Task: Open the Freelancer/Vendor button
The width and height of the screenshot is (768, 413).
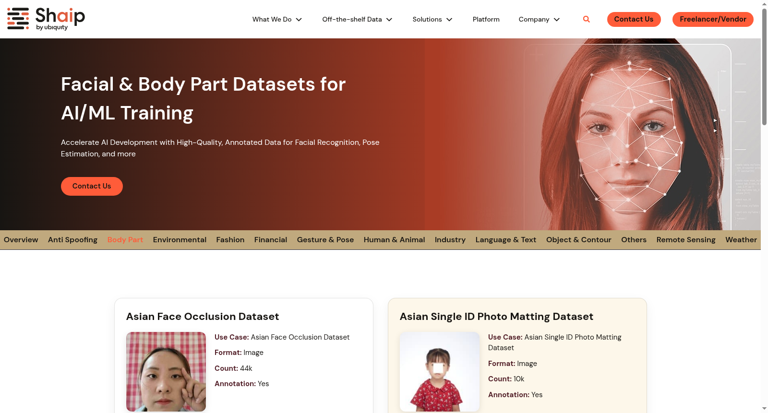Action: pos(713,19)
